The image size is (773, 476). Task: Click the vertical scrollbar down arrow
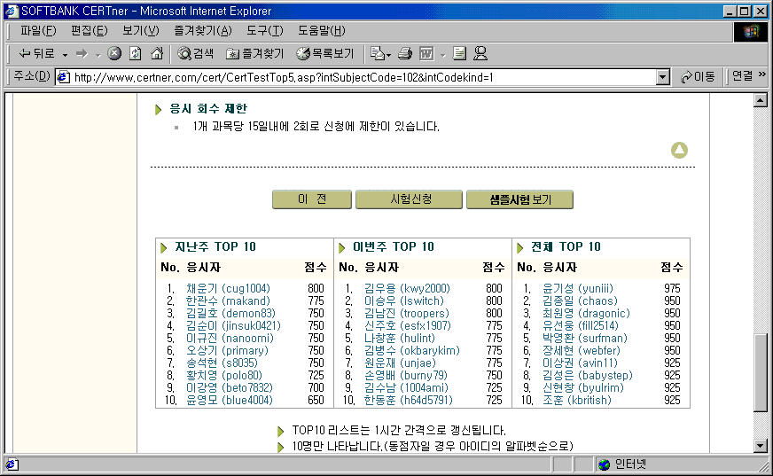tap(760, 445)
